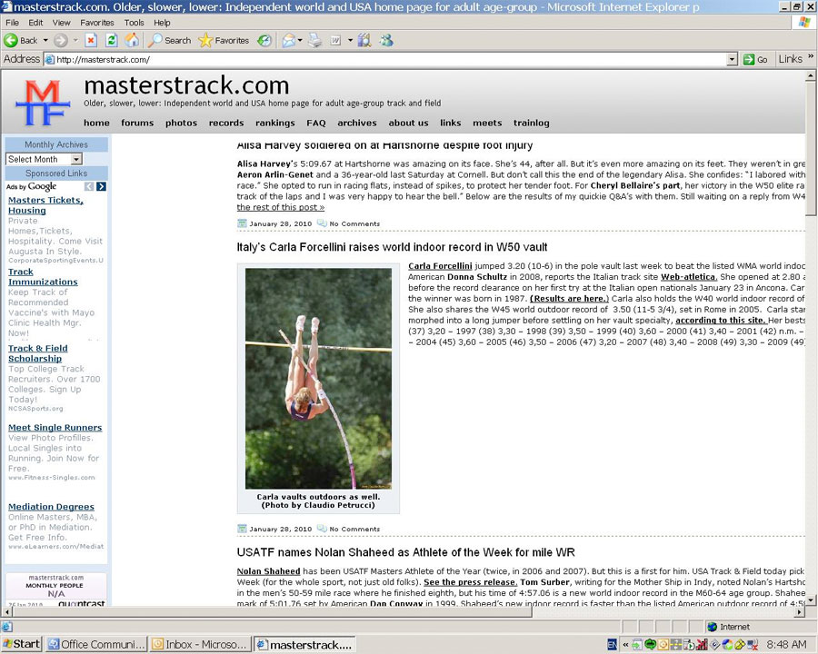The image size is (818, 654).
Task: Click the pole vault photo thumbnail
Action: pyautogui.click(x=318, y=378)
